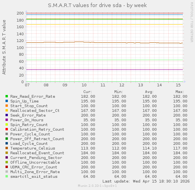Viewport: 195px width, 190px height.
Task: Click the dark red UDMA_CRC_Error_Count swatch
Action: (7, 167)
